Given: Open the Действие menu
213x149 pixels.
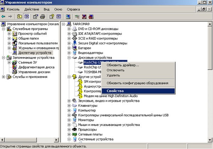Looking at the screenshot, I should [x=32, y=9].
